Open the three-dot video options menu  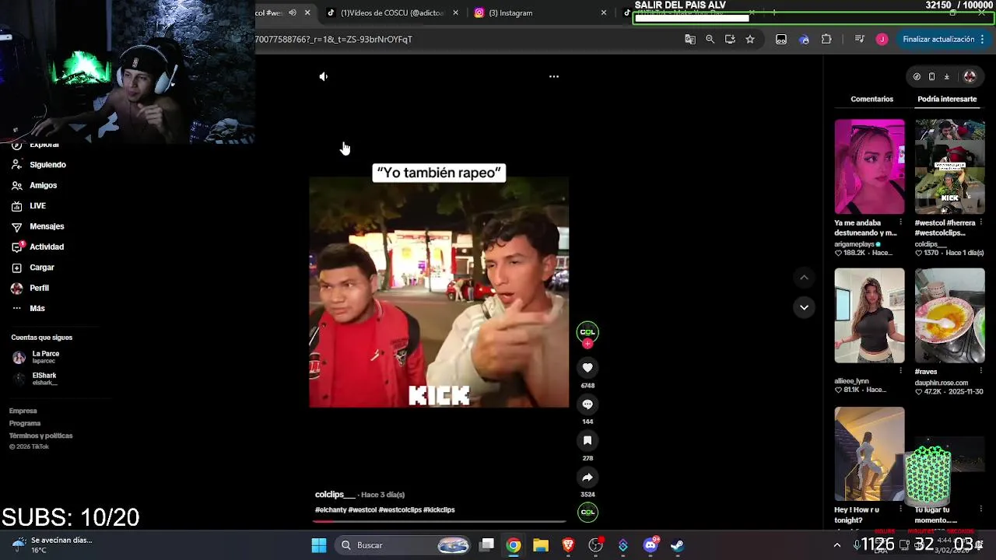click(554, 76)
